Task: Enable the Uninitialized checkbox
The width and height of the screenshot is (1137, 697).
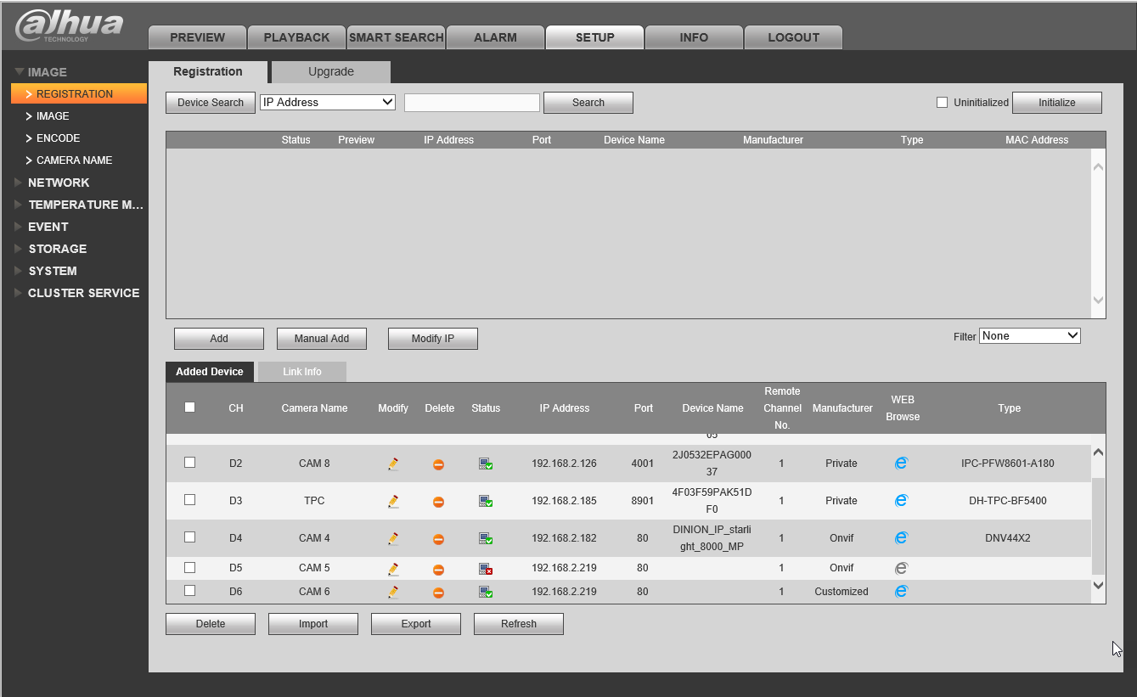Action: click(942, 103)
